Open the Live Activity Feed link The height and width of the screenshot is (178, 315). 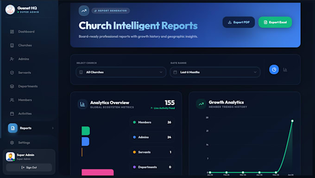click(163, 108)
